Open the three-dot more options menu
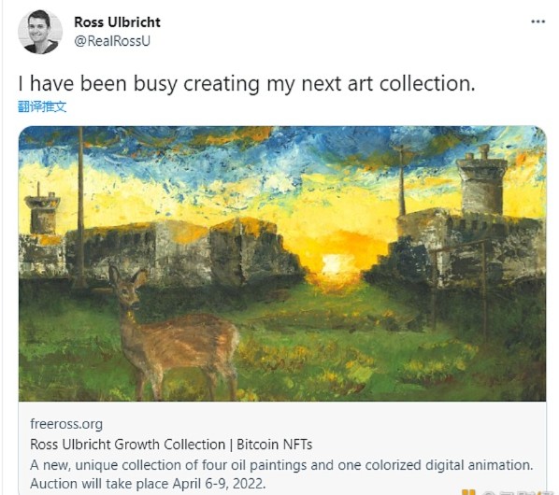 click(537, 21)
